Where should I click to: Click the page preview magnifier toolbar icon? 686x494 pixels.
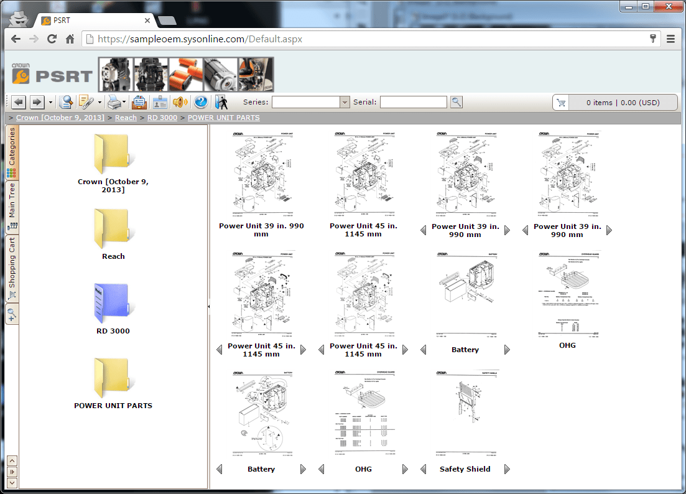pos(66,103)
